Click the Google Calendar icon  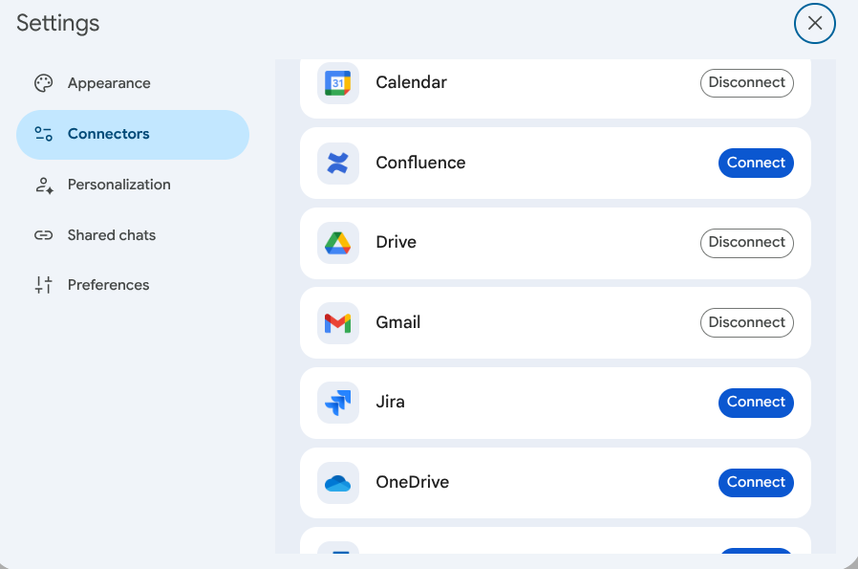337,83
